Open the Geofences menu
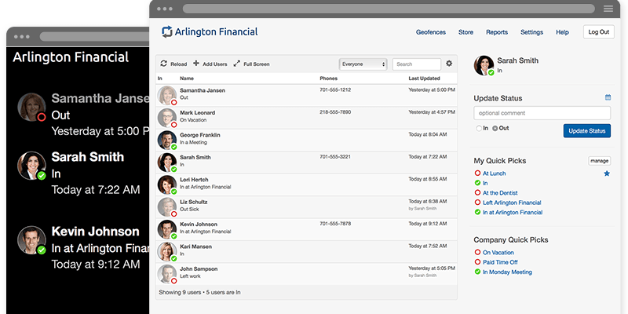628x314 pixels. 430,32
